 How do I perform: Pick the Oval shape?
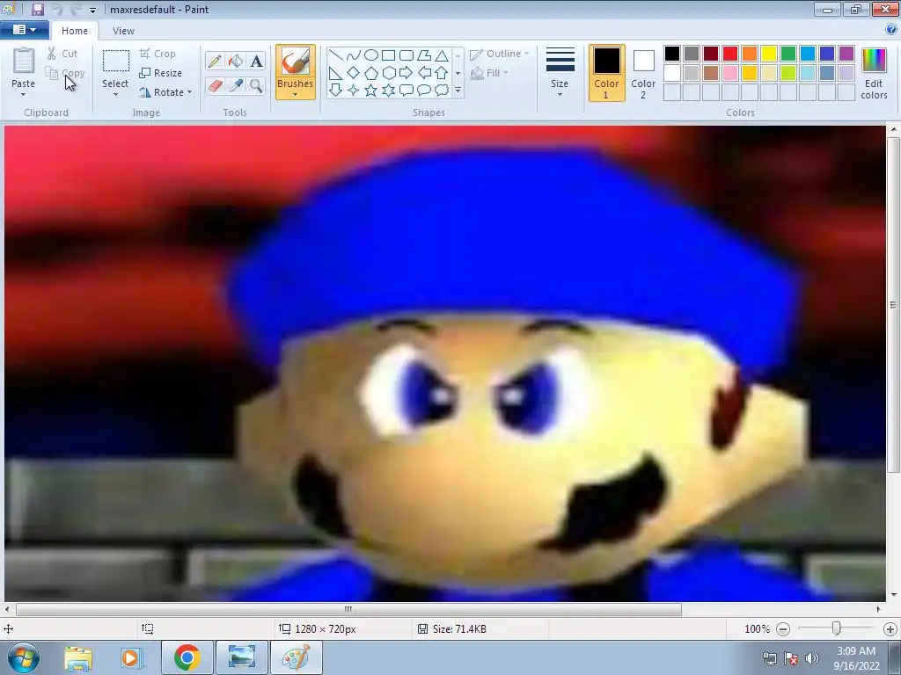coord(371,55)
